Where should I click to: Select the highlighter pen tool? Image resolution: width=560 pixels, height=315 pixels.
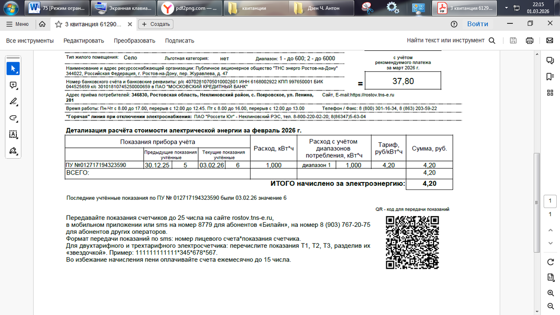coord(13,101)
